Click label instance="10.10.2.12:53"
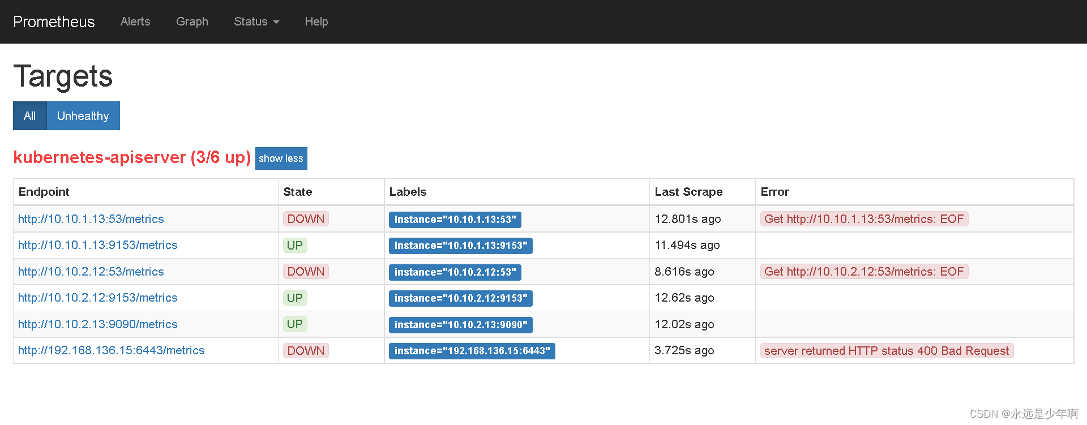This screenshot has width=1087, height=425. (455, 272)
